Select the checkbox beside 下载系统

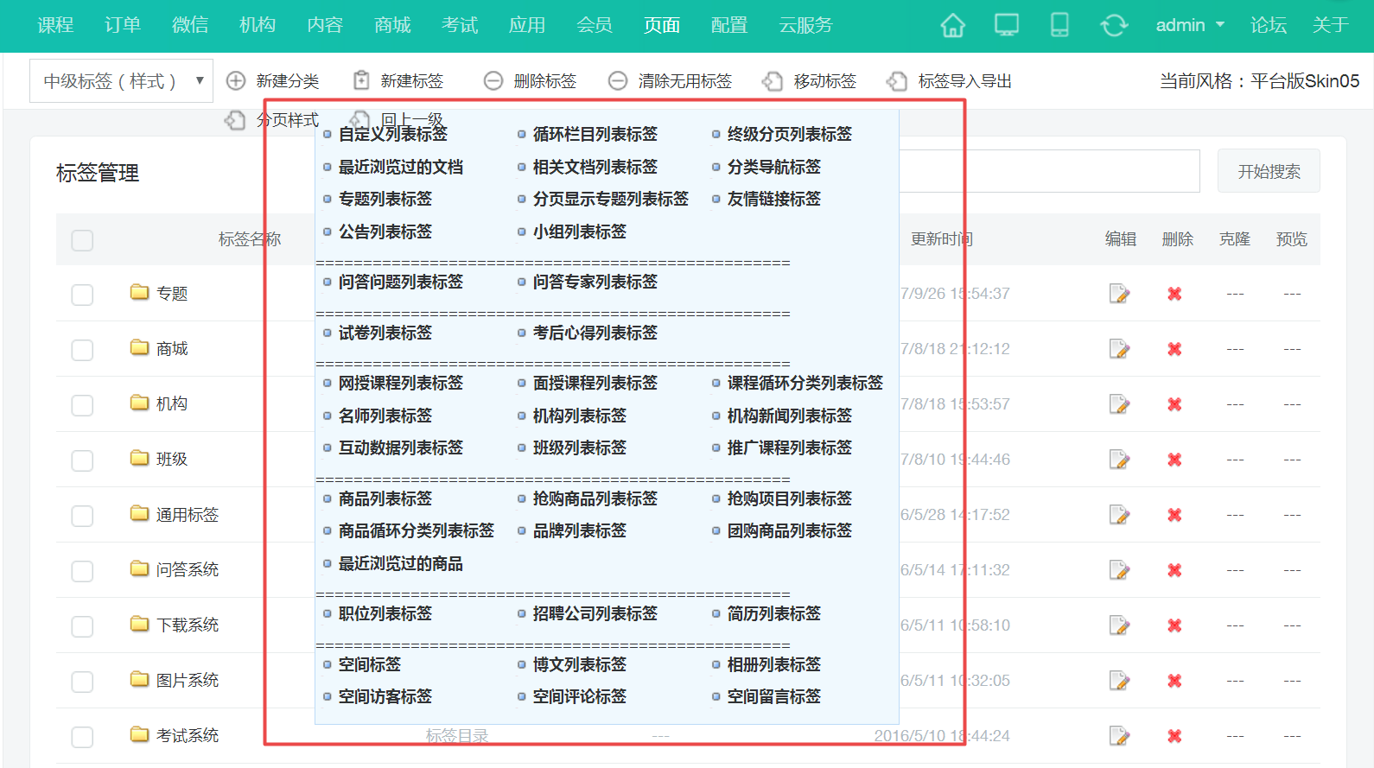[82, 626]
